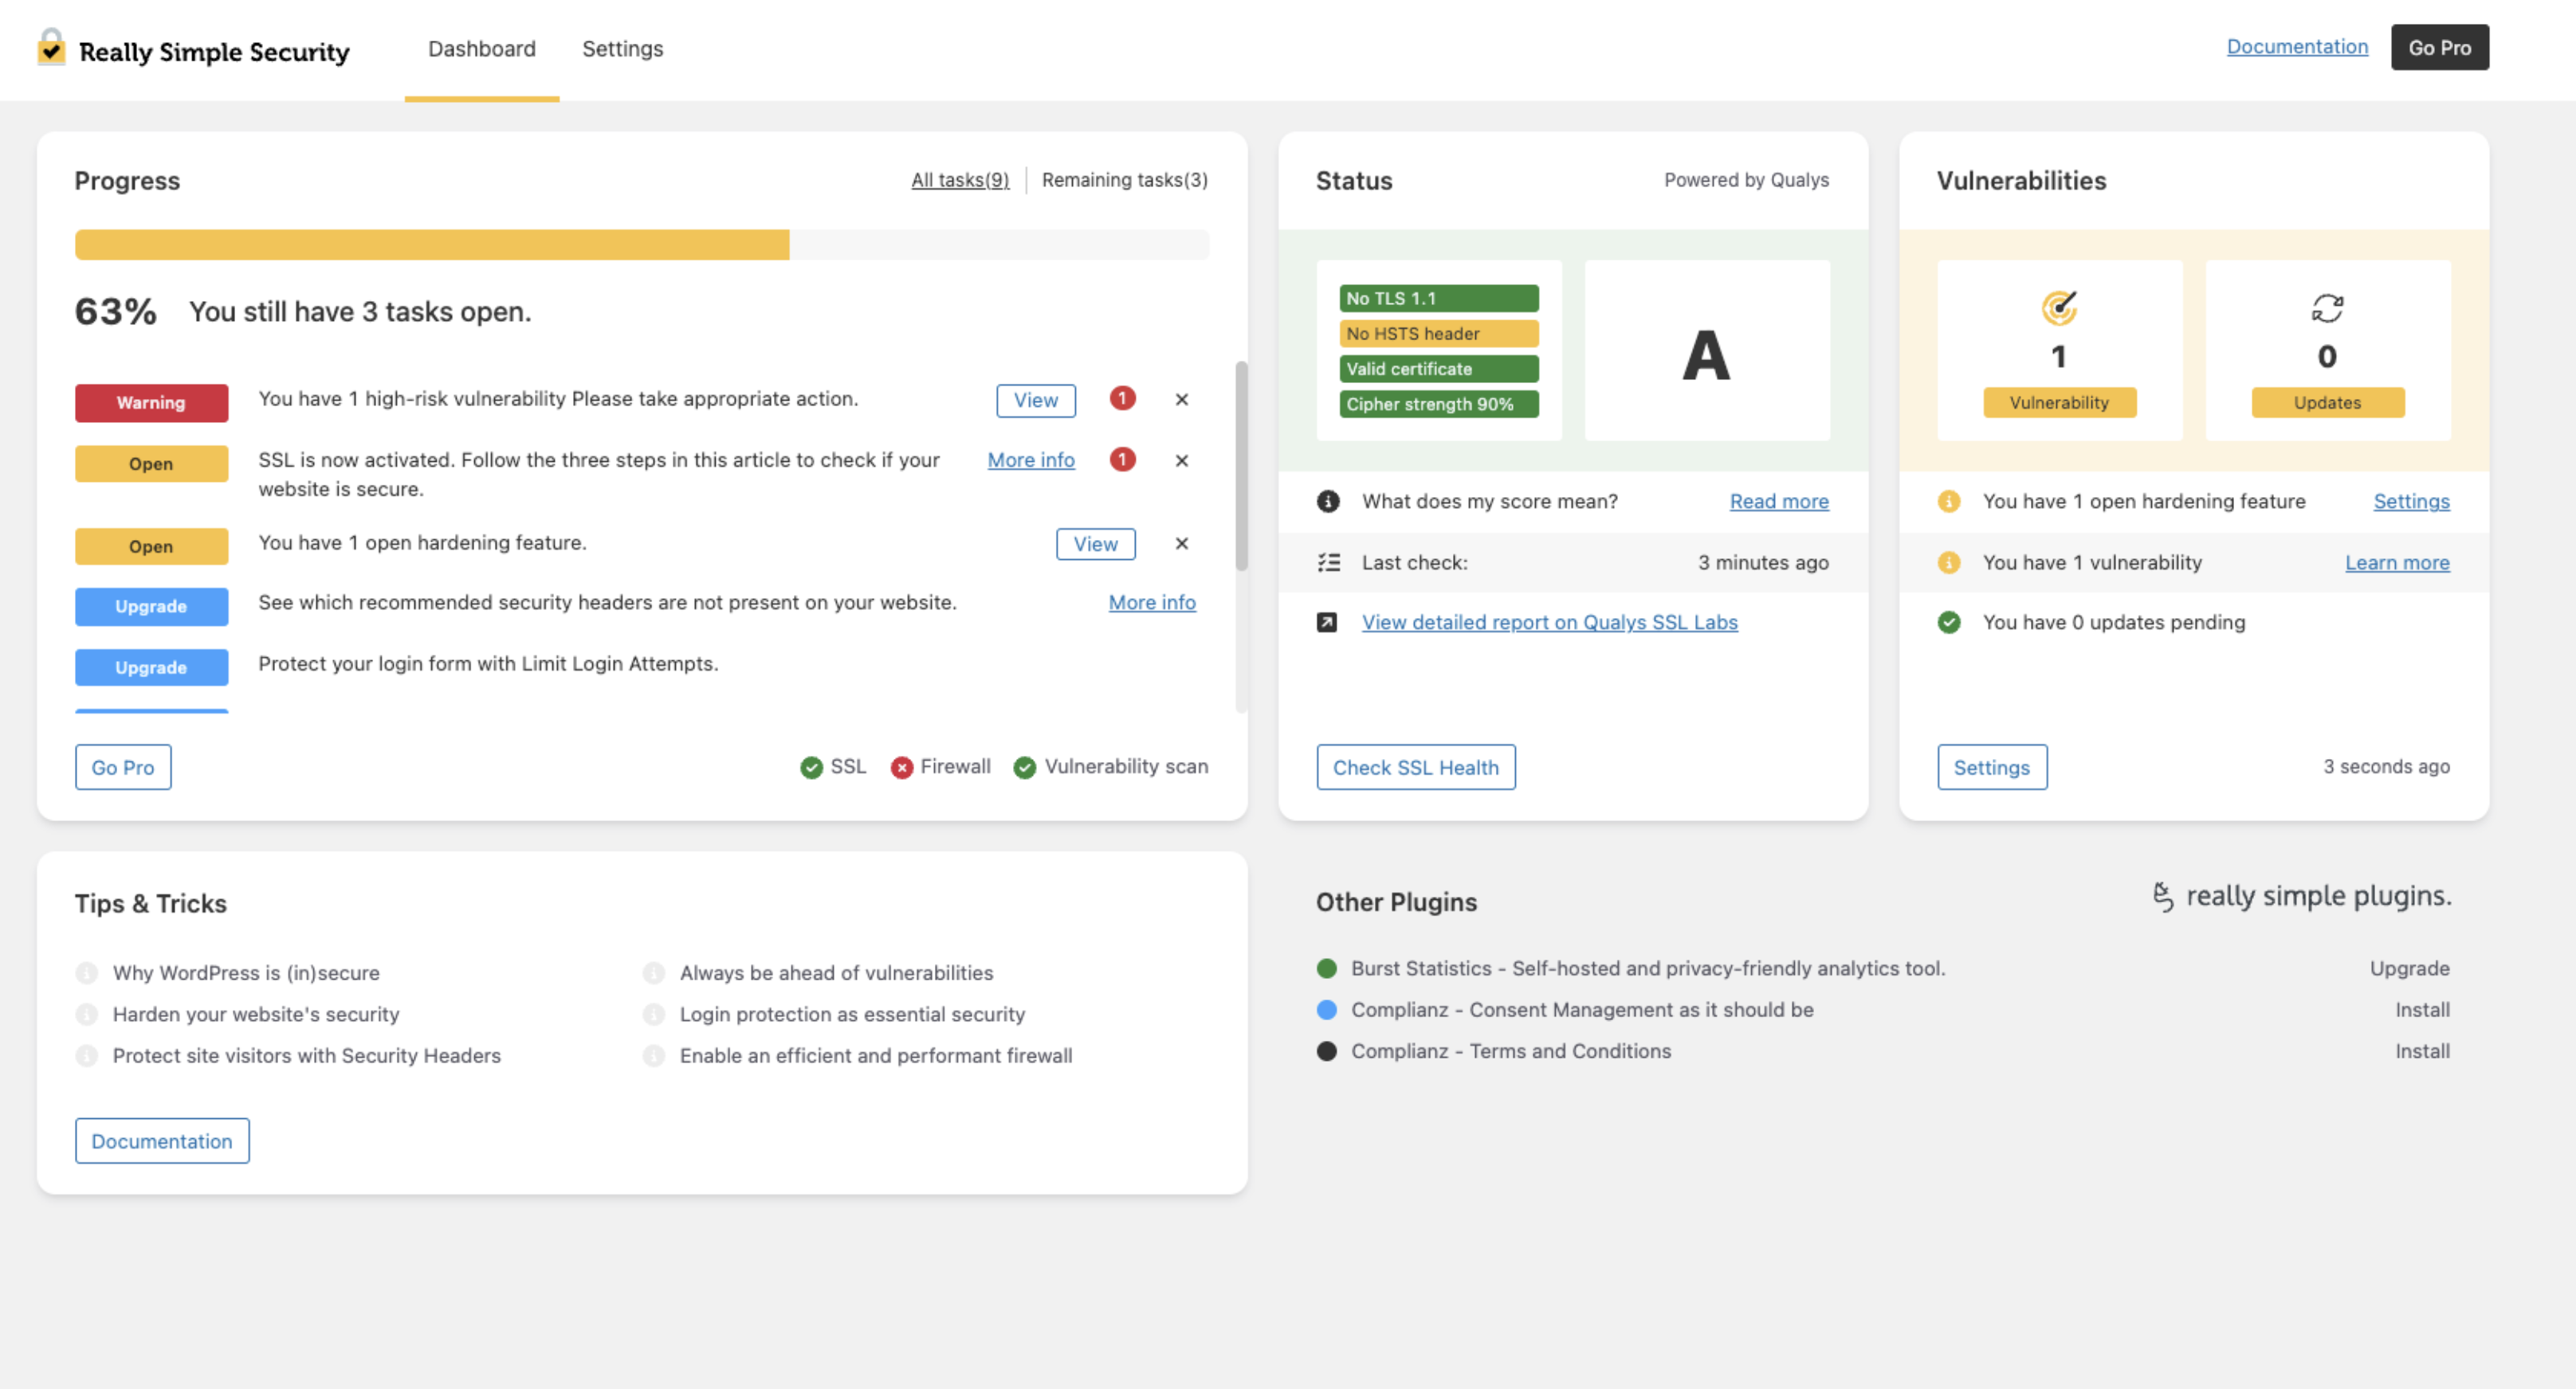Viewport: 2576px width, 1389px height.
Task: Click the Really Simple Security lock logo
Action: pos(51,47)
